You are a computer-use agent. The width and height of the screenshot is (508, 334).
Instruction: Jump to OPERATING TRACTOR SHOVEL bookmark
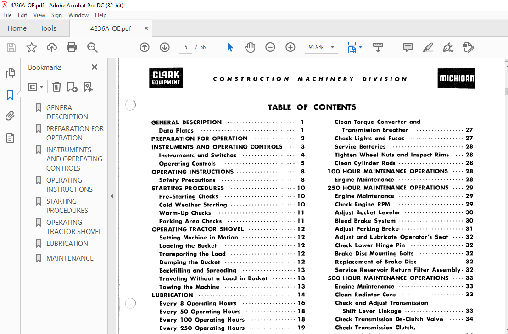coord(74,227)
